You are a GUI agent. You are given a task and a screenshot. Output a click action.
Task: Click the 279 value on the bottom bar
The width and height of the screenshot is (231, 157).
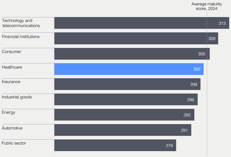pyautogui.click(x=169, y=145)
